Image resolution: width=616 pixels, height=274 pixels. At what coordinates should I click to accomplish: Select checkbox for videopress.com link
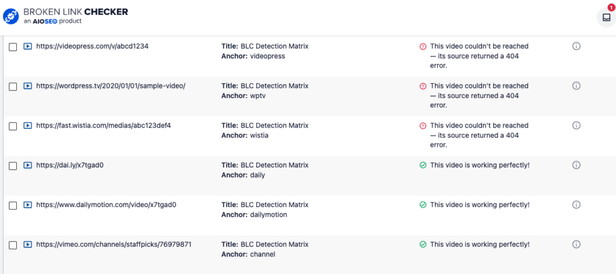(x=13, y=47)
